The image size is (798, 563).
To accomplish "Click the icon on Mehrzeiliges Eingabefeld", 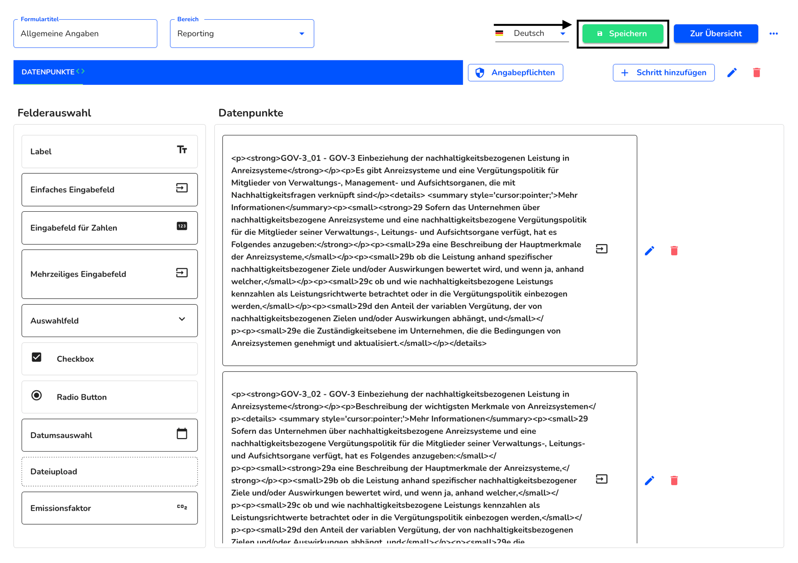I will point(182,273).
